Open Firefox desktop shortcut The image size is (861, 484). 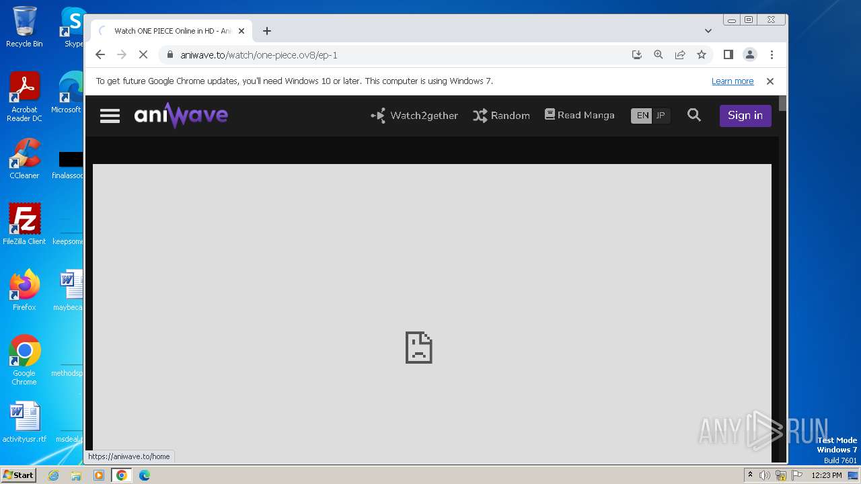[x=24, y=290]
